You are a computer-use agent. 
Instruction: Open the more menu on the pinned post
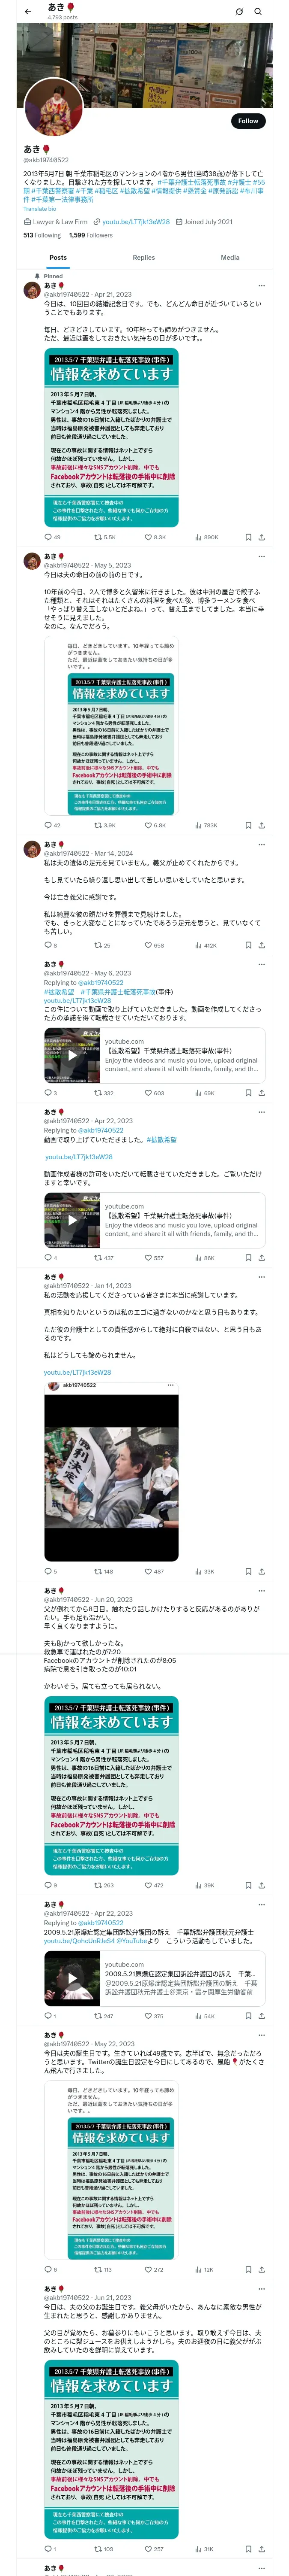click(x=262, y=286)
